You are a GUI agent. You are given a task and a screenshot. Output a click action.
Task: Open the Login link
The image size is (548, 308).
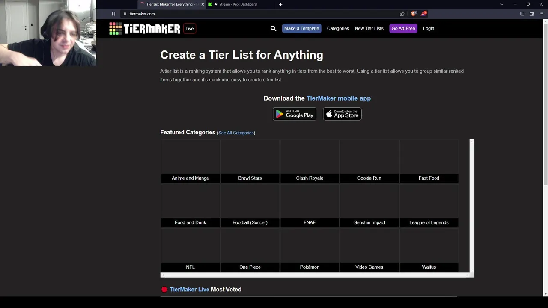click(x=429, y=28)
